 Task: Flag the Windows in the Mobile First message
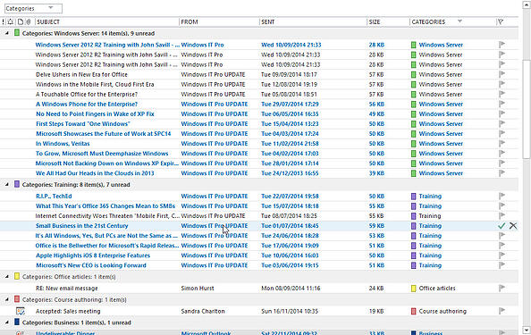[501, 84]
